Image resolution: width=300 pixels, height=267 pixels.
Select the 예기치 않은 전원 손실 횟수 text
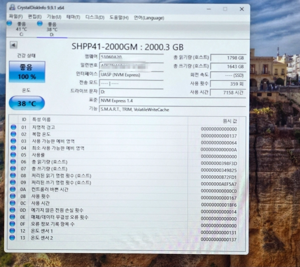tap(57, 210)
